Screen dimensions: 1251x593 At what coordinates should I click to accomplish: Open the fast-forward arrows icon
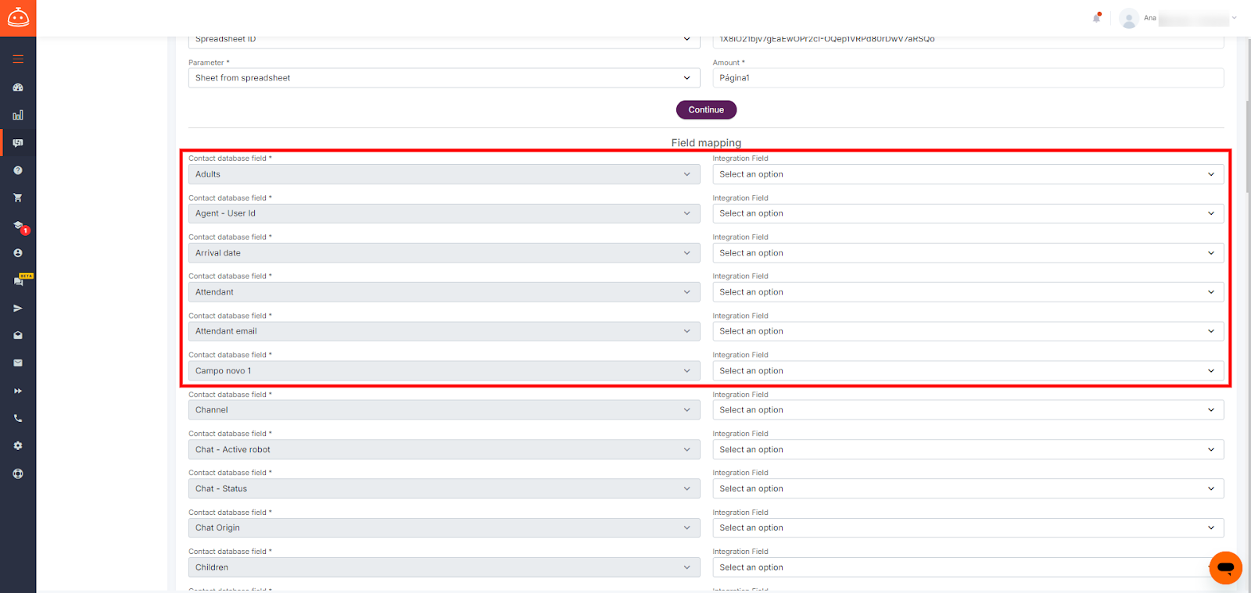tap(18, 391)
